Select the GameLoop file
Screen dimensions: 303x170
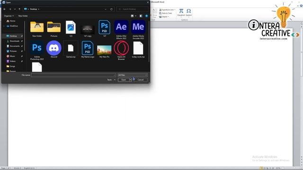[71, 49]
